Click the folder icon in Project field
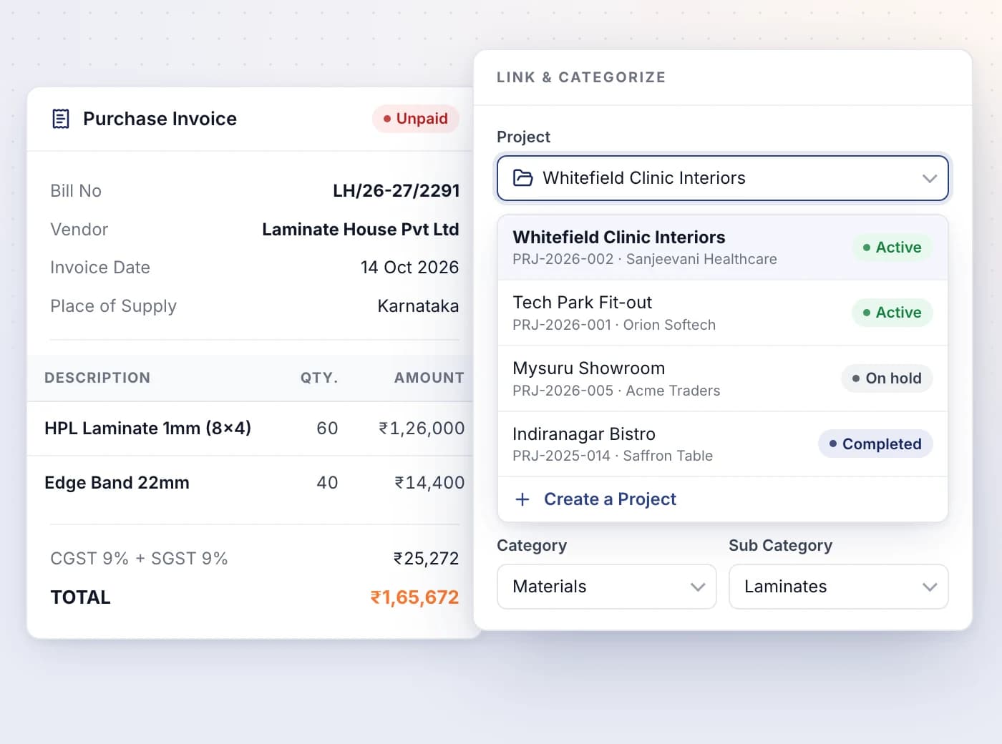This screenshot has height=744, width=1002. click(x=523, y=178)
